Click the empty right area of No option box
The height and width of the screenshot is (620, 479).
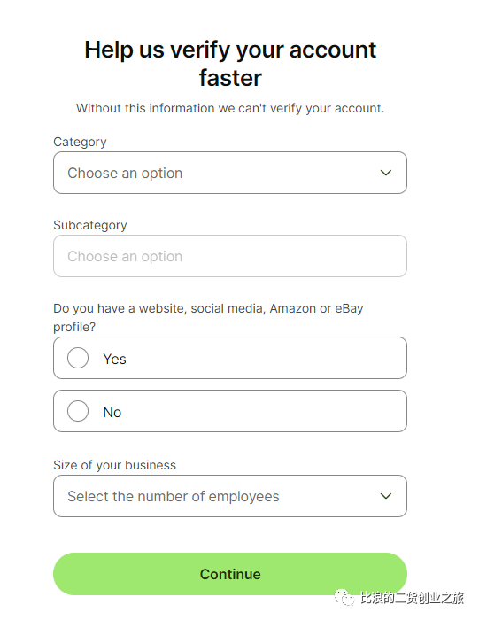265,411
